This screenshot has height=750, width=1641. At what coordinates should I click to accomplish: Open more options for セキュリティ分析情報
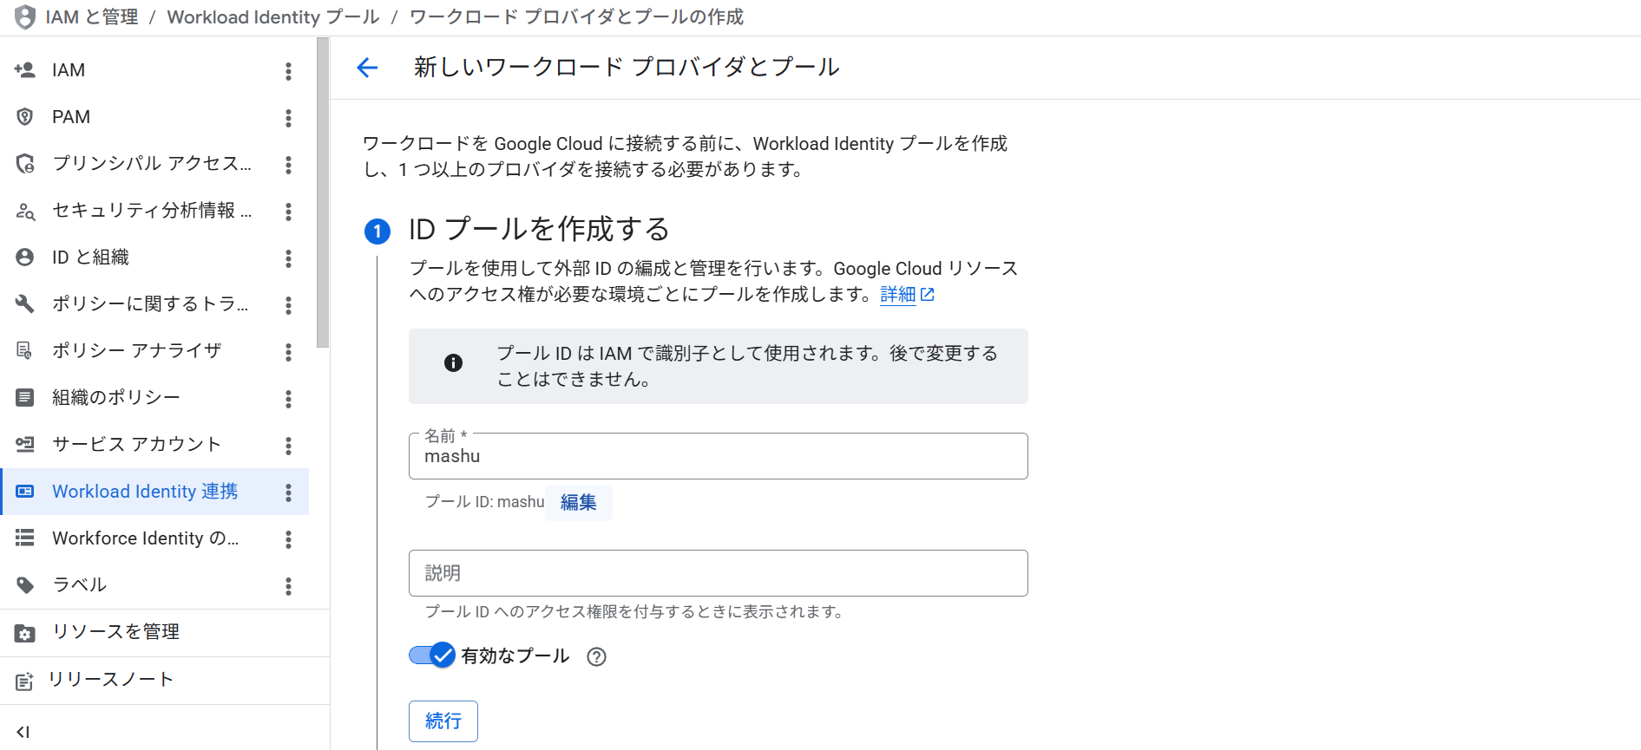pos(289,212)
